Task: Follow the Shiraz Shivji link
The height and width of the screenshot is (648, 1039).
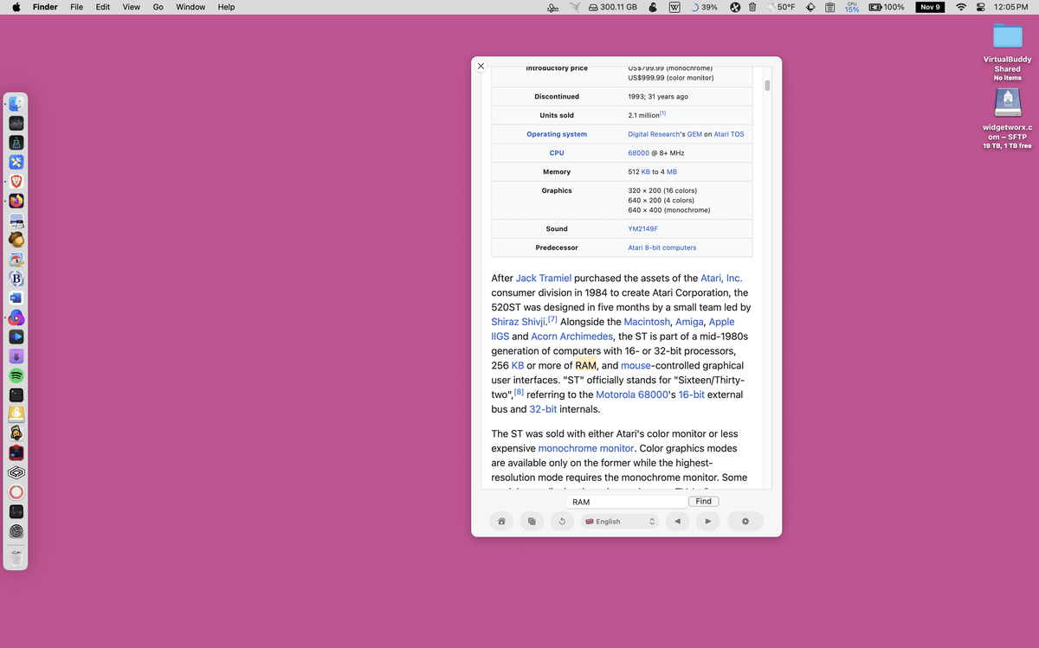Action: [x=519, y=322]
